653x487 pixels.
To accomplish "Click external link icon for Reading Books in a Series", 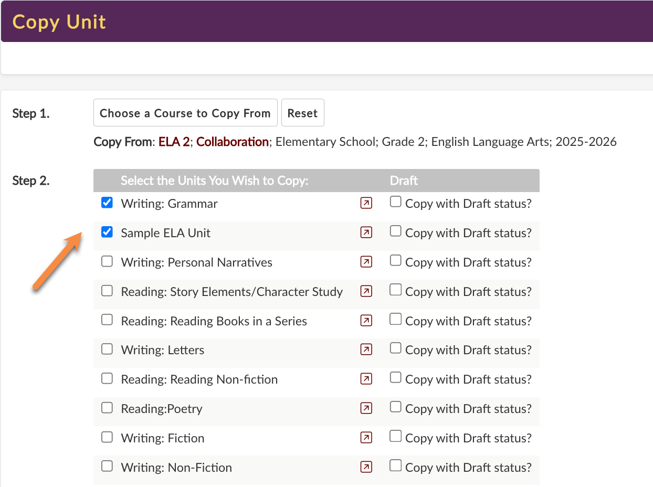I will [x=366, y=321].
